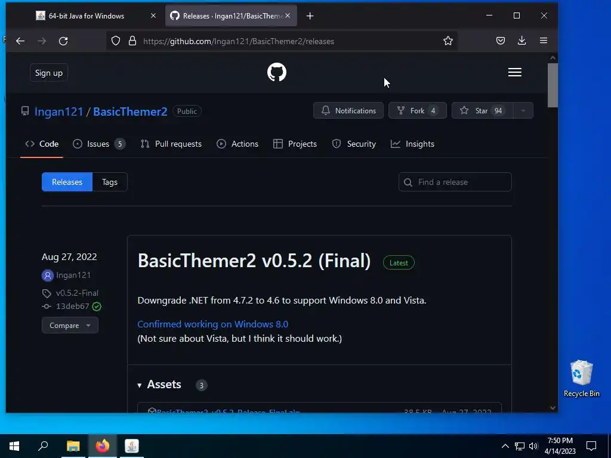
Task: Open the tracking protection shield icon
Action: [116, 41]
